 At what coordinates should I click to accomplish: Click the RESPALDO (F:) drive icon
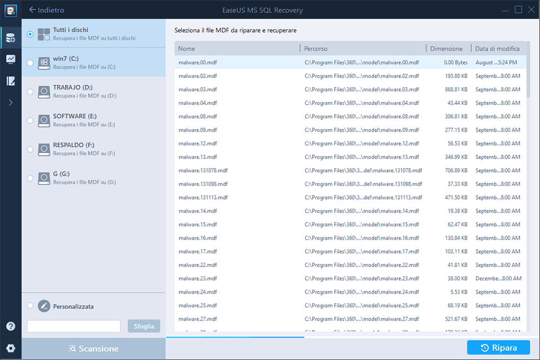click(44, 150)
